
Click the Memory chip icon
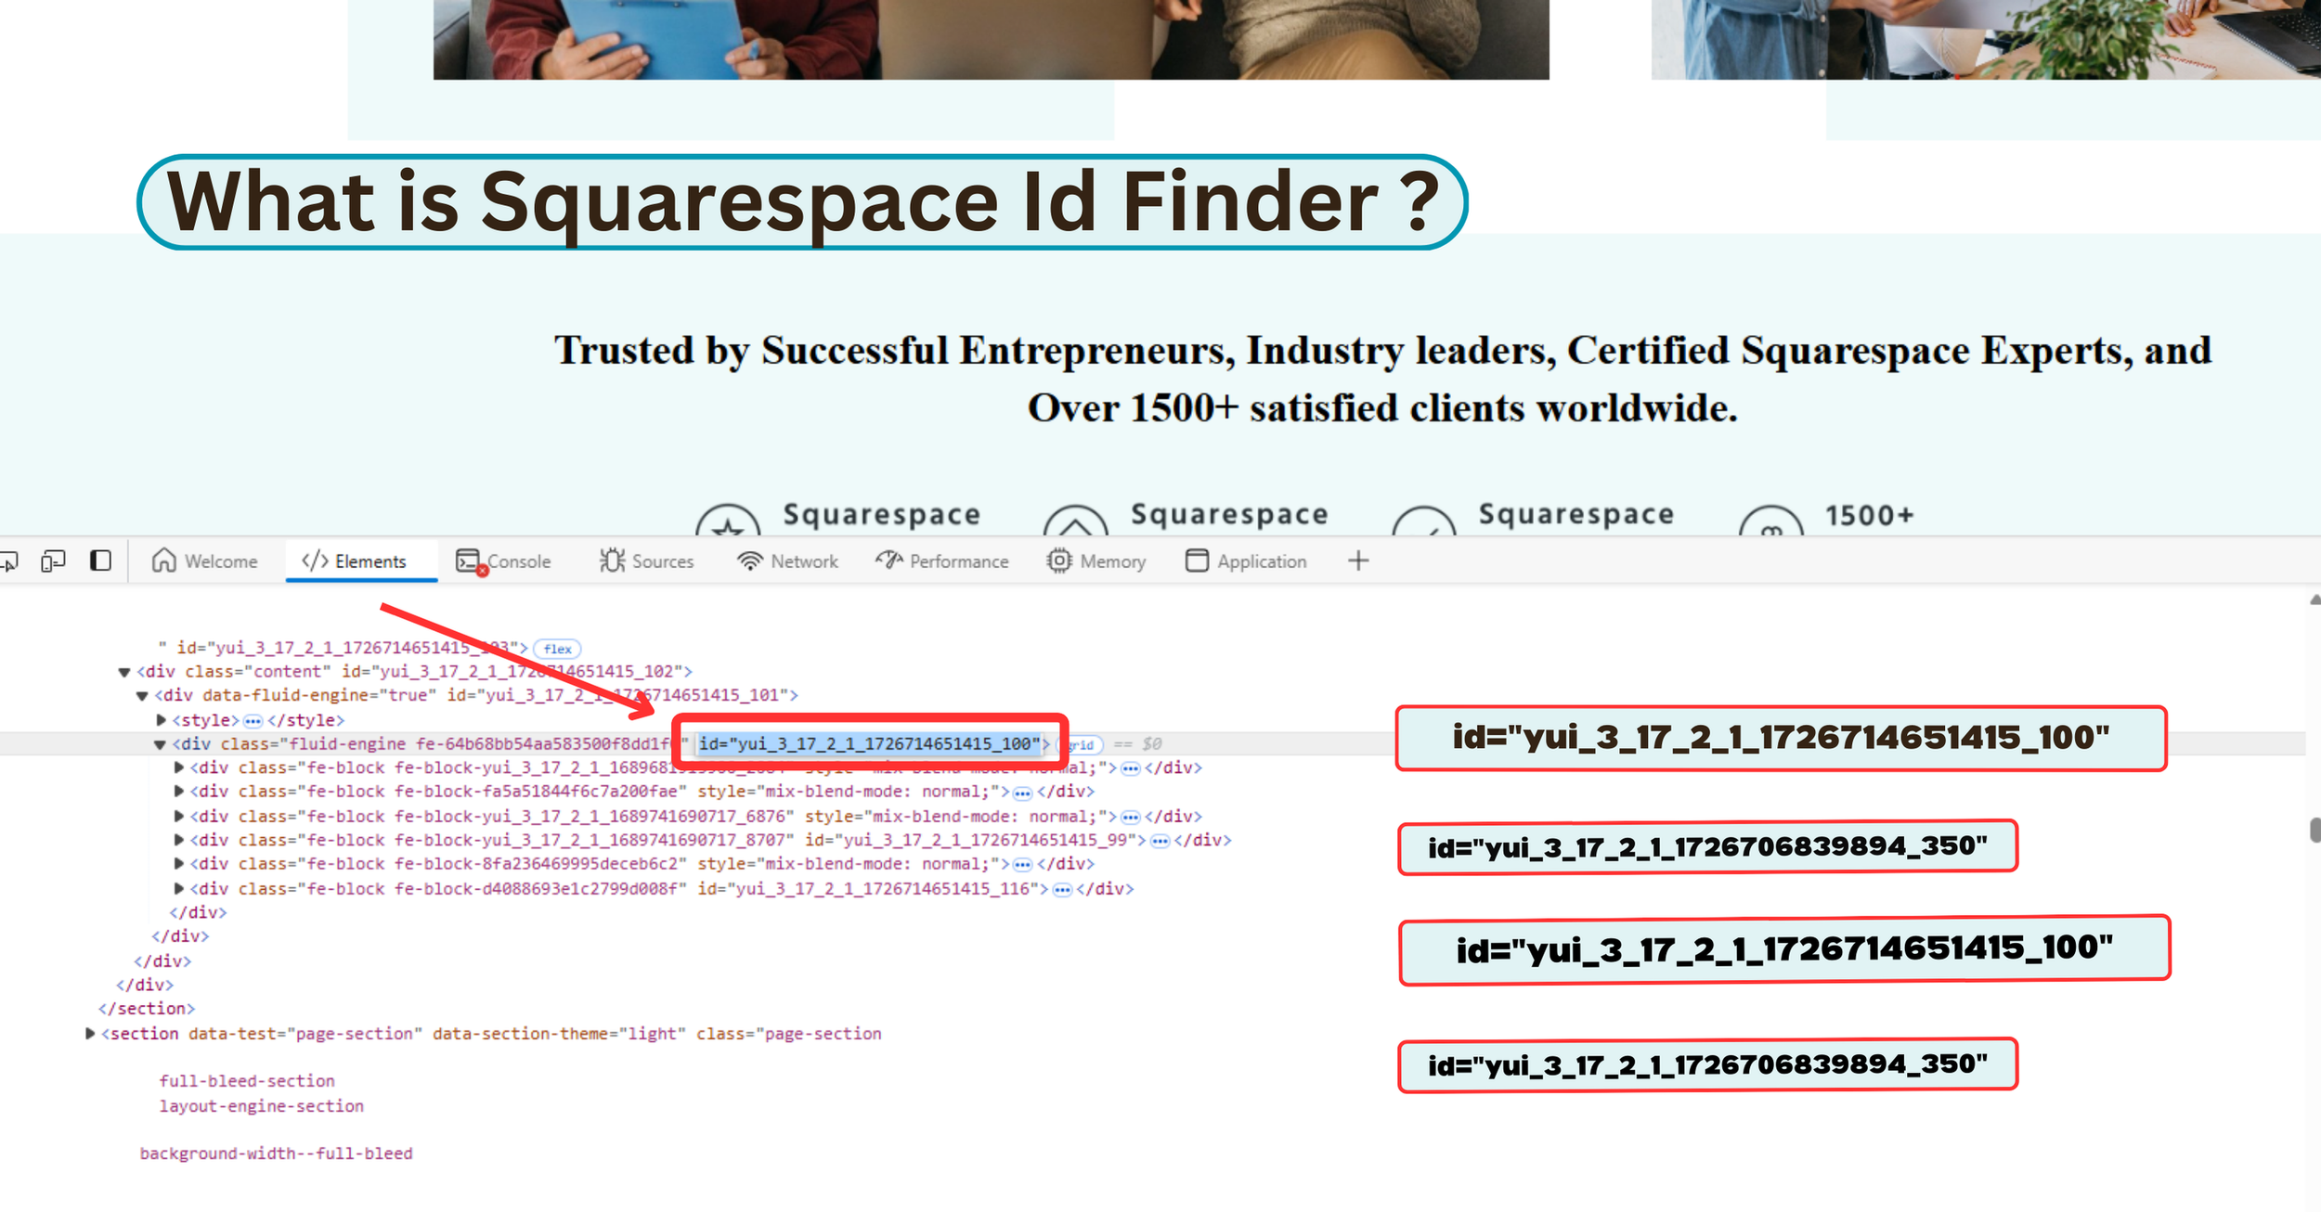click(1059, 561)
